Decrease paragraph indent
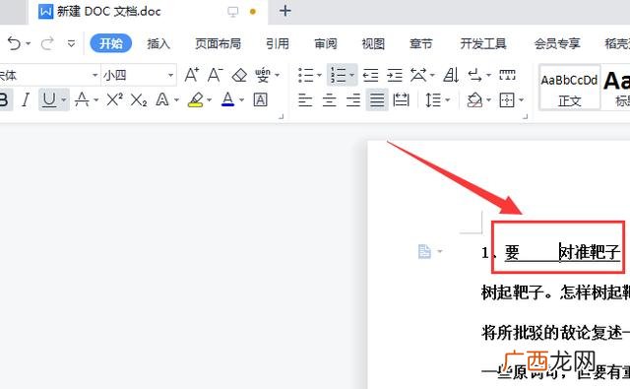Screen dimensions: 630x389 (x=370, y=75)
